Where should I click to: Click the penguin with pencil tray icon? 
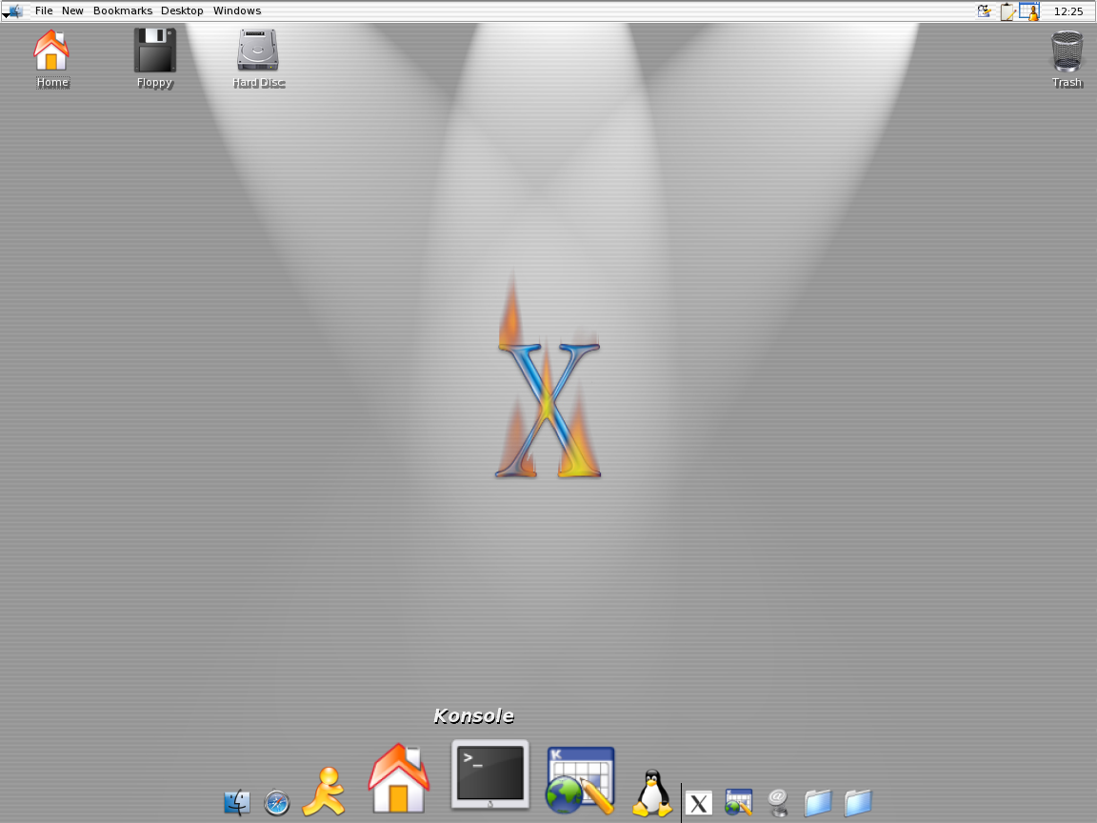coord(985,11)
